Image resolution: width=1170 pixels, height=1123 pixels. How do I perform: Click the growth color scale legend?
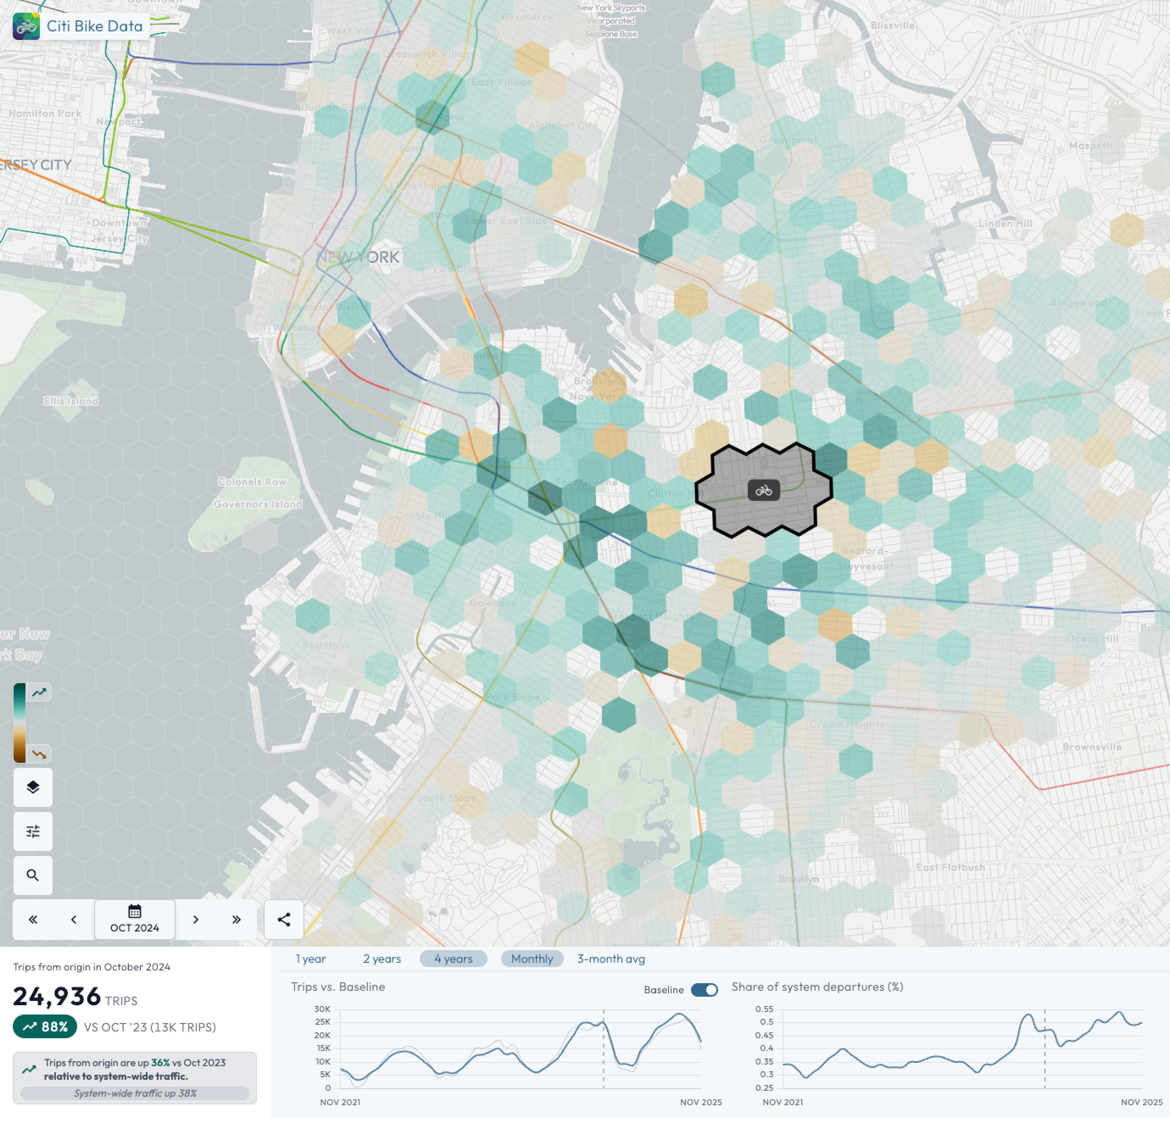click(x=19, y=723)
